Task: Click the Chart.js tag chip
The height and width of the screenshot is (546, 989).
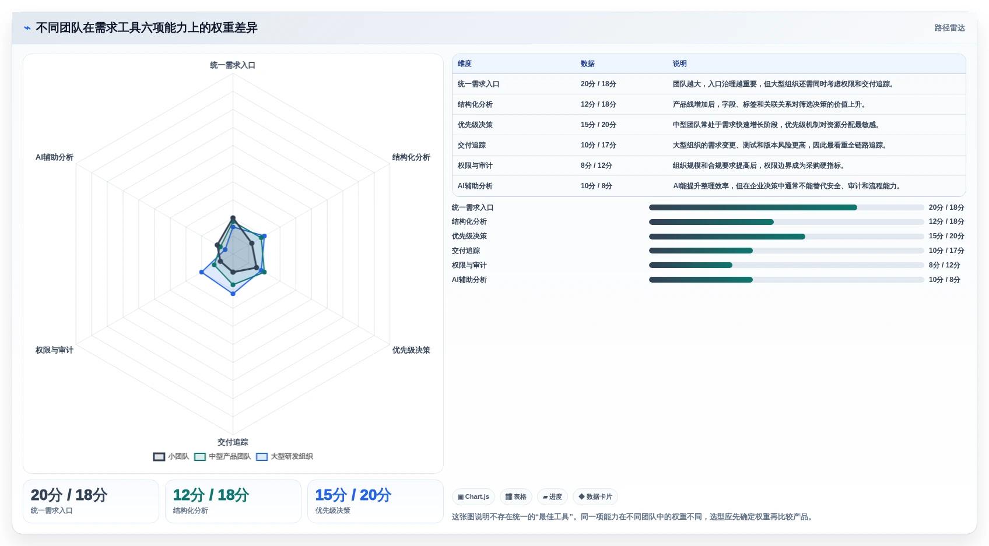Action: 474,497
